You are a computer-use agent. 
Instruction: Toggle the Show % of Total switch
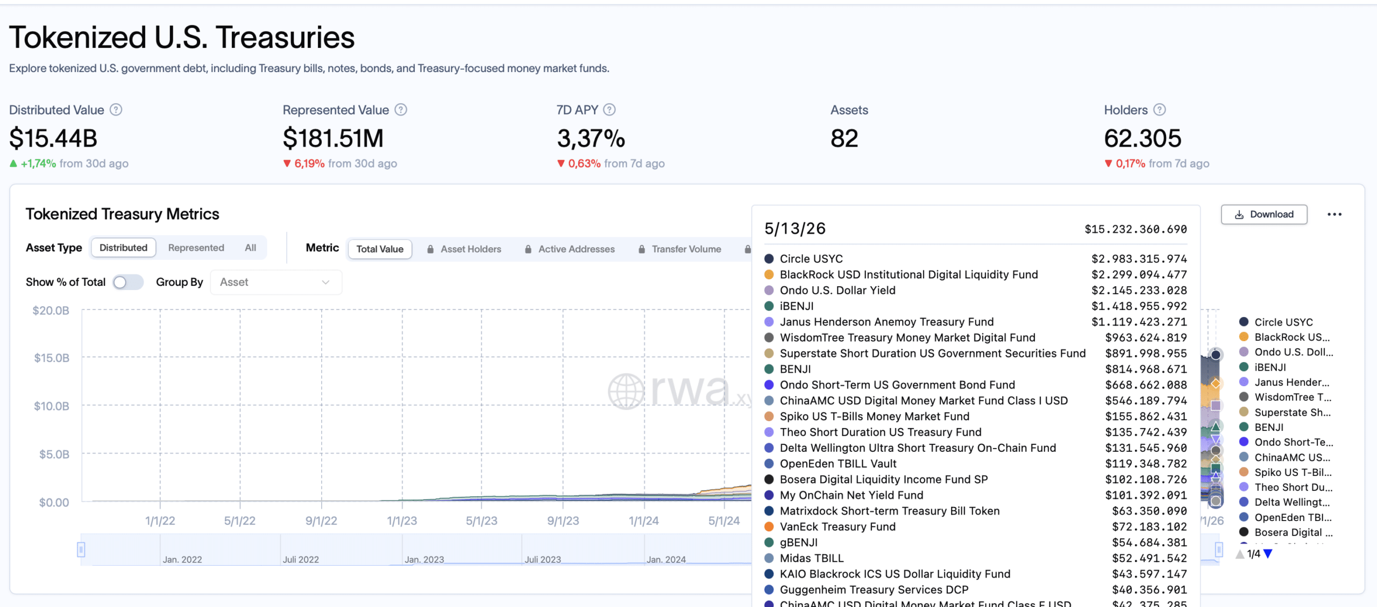click(128, 282)
